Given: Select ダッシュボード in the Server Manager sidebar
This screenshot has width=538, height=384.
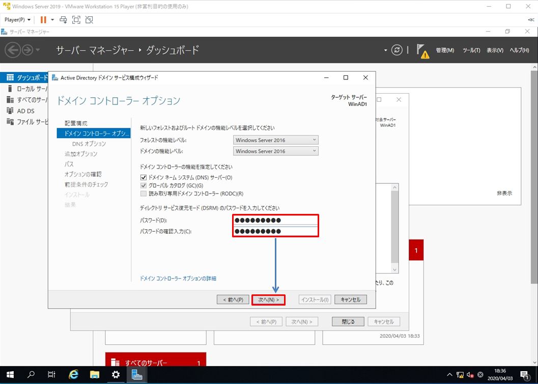Looking at the screenshot, I should tap(24, 77).
